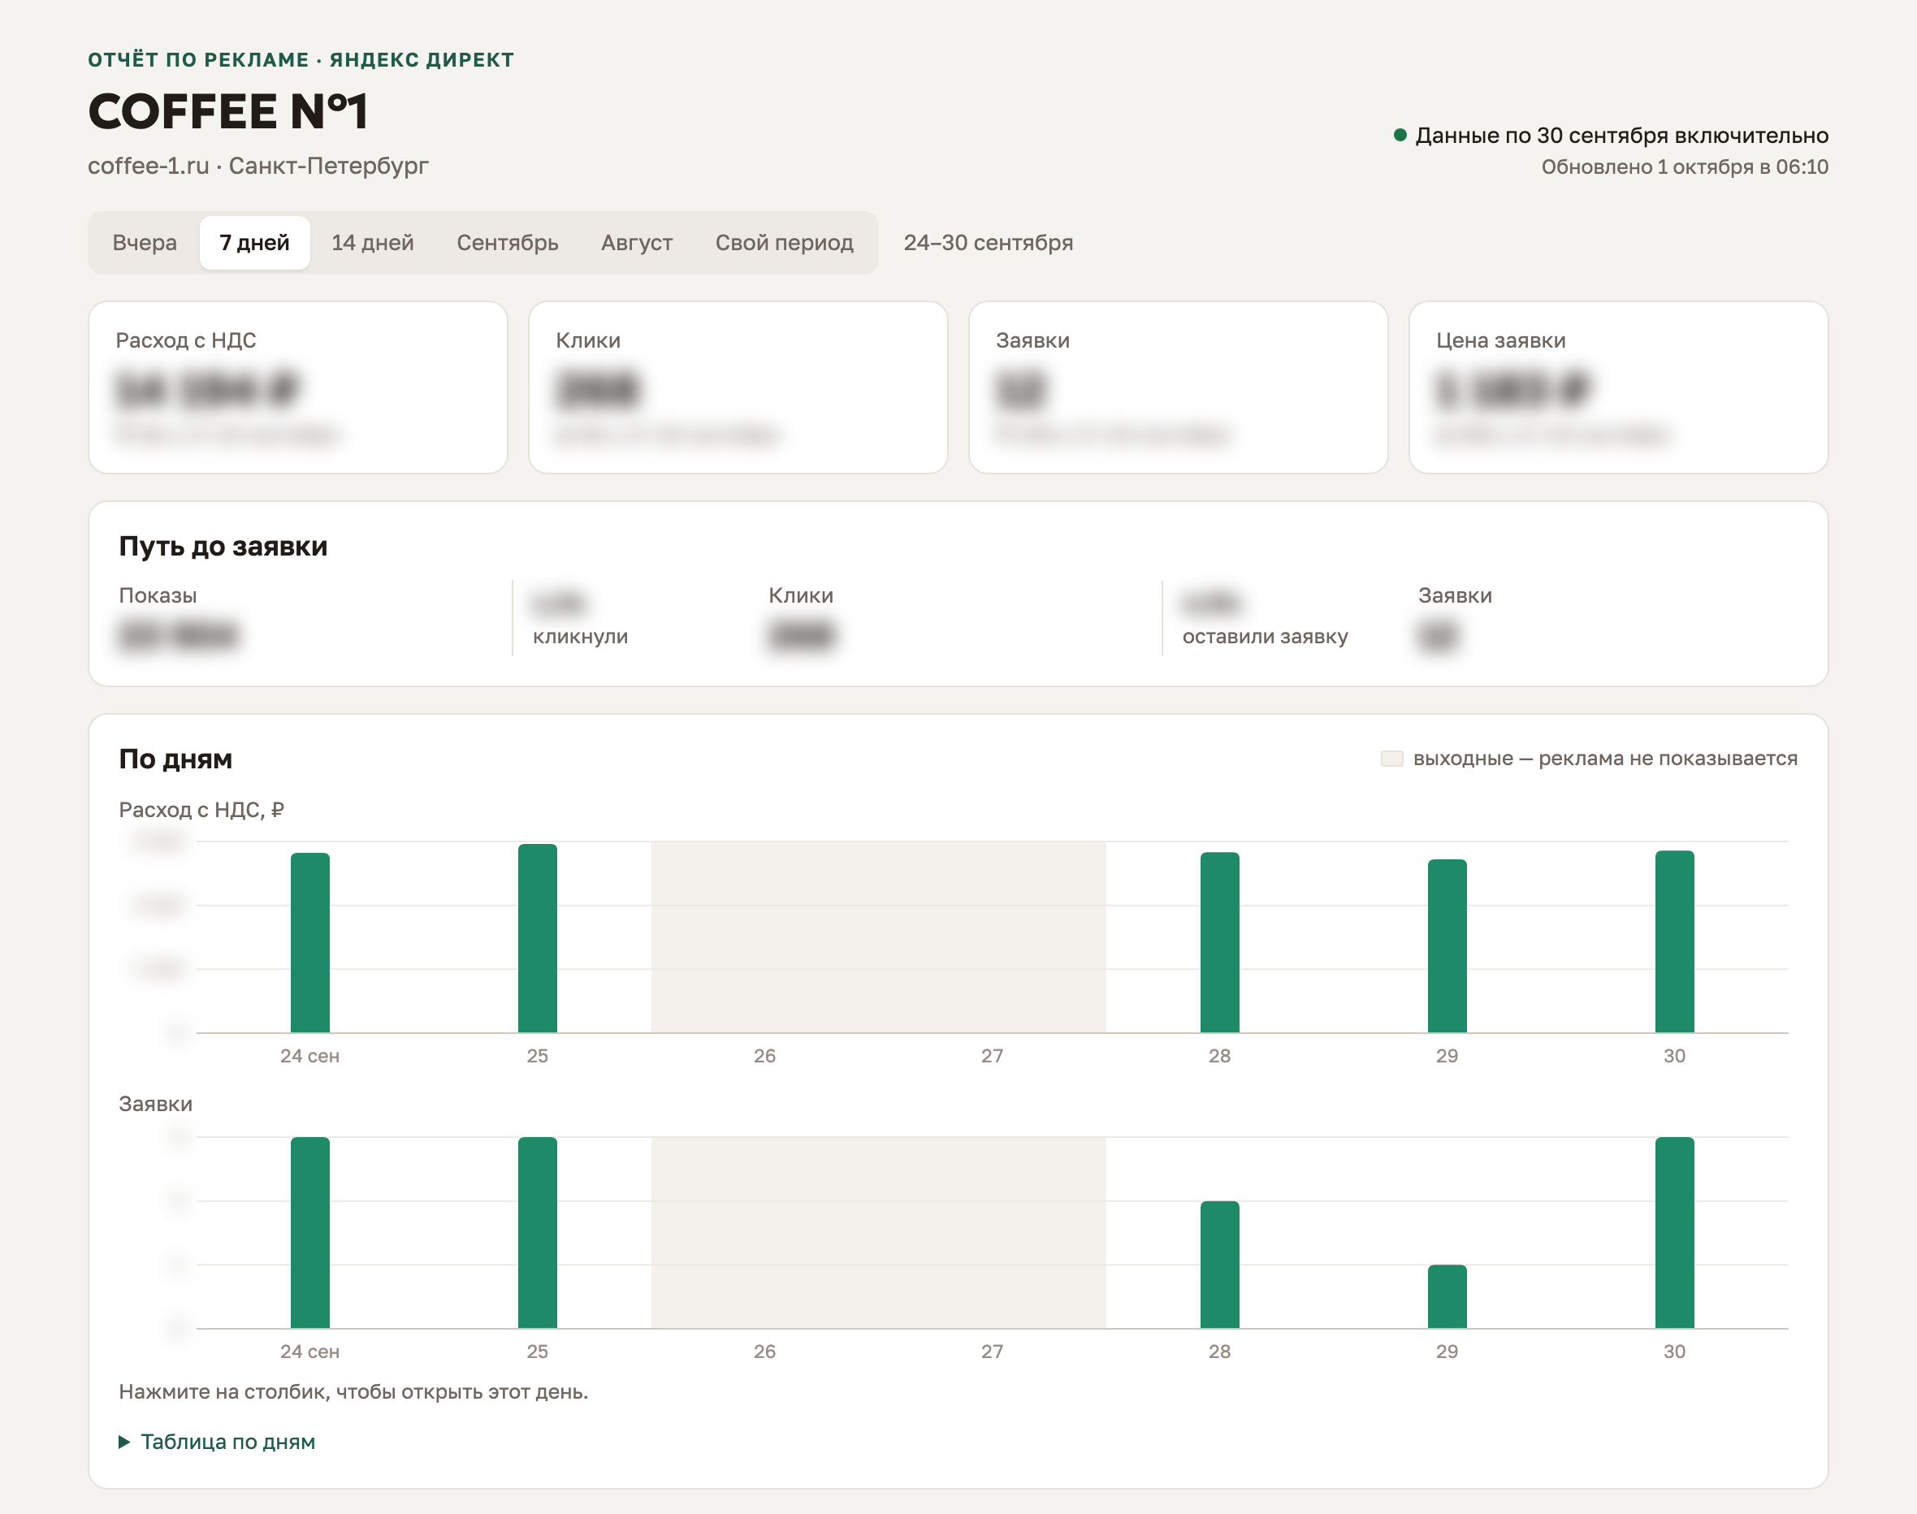Open 25 September bar in spend chart
Screen dimensions: 1917x1514
tap(538, 939)
